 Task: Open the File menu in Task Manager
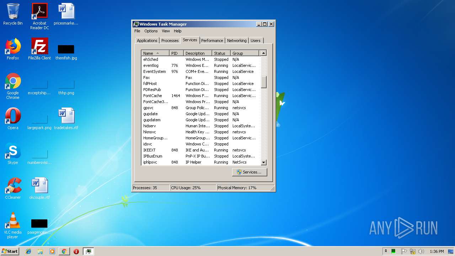[137, 31]
